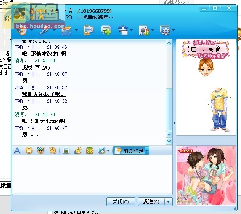Open font settings letter A icon
This screenshot has width=241, height=214.
click(17, 150)
